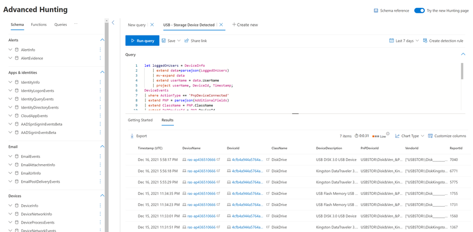Click query line 7 ActionType filter

(x=187, y=95)
